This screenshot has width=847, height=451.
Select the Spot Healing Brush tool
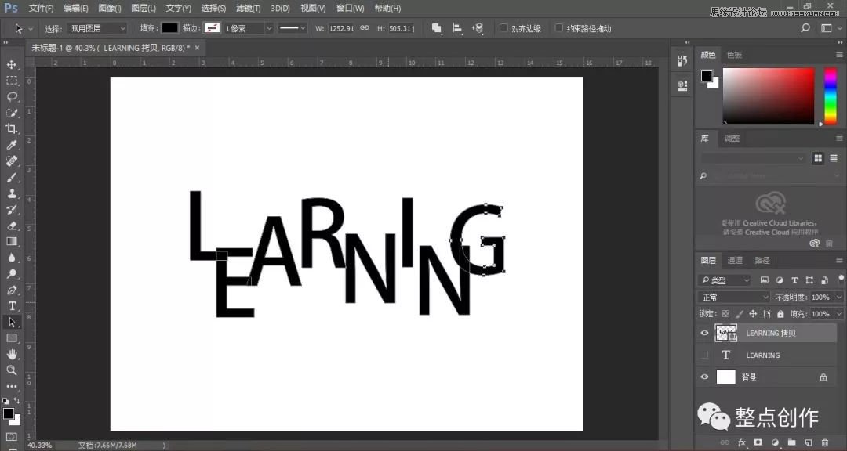pyautogui.click(x=11, y=161)
